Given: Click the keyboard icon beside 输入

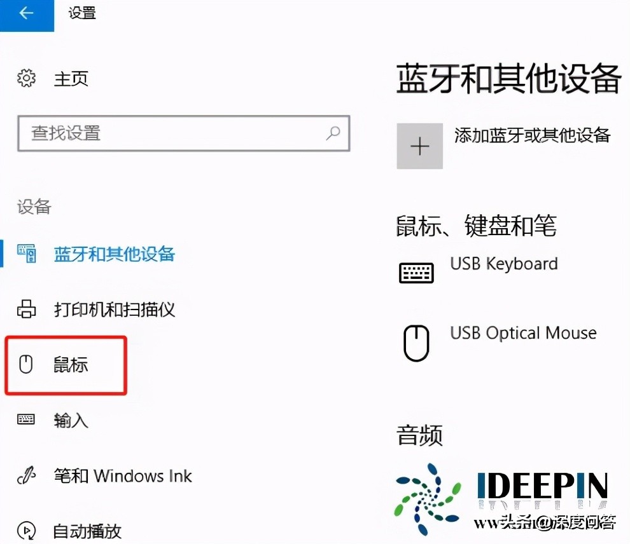Looking at the screenshot, I should click(x=25, y=419).
